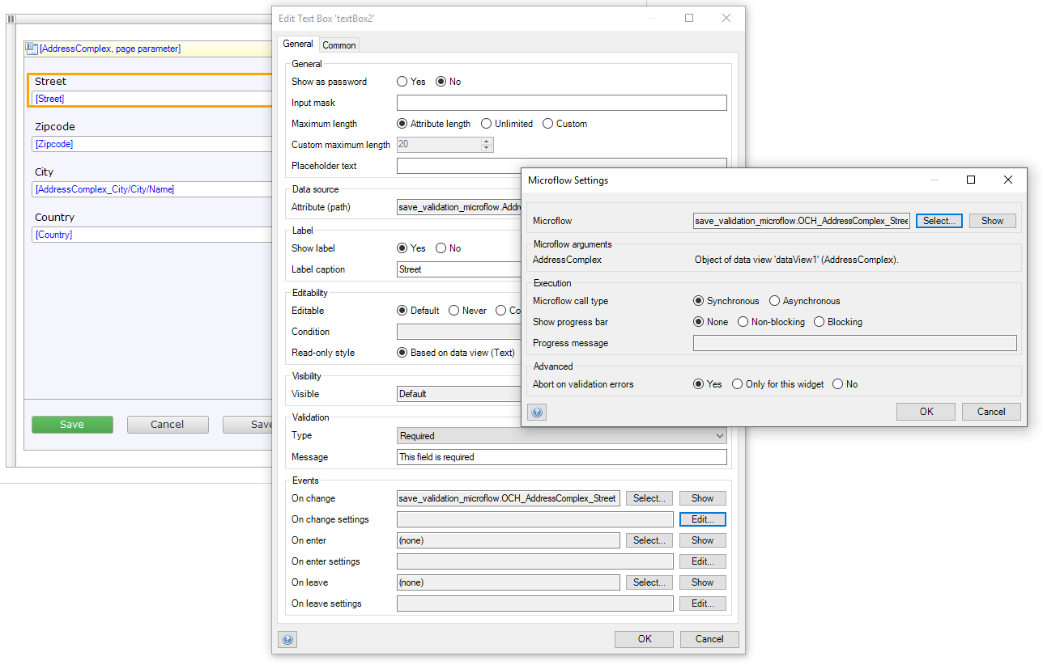The height and width of the screenshot is (669, 1043).
Task: Switch to the Common tab
Action: pos(338,45)
